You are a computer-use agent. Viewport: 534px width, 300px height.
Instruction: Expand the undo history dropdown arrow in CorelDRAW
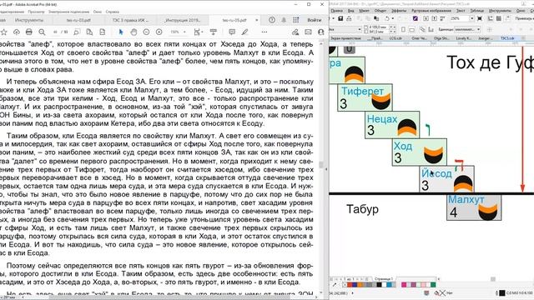point(392,18)
